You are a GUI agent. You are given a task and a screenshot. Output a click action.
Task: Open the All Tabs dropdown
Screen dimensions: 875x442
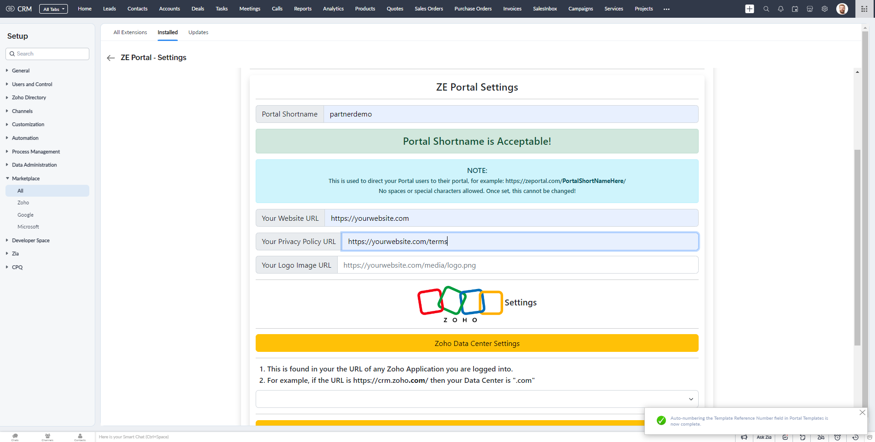coord(53,9)
